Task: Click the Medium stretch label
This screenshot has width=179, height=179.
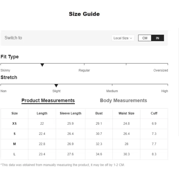Action: tap(112, 91)
